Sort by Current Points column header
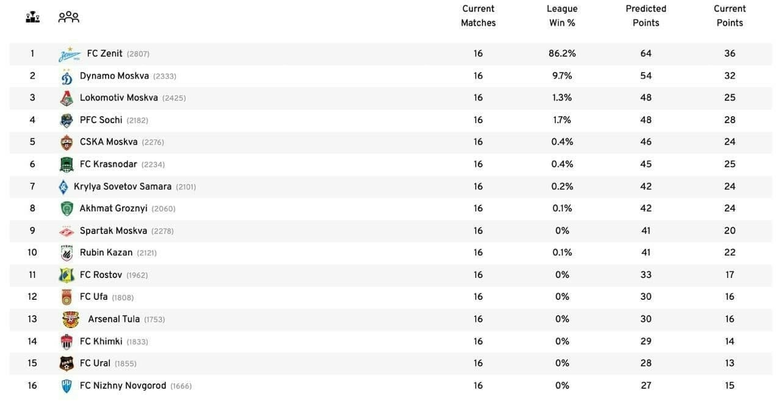 [730, 16]
